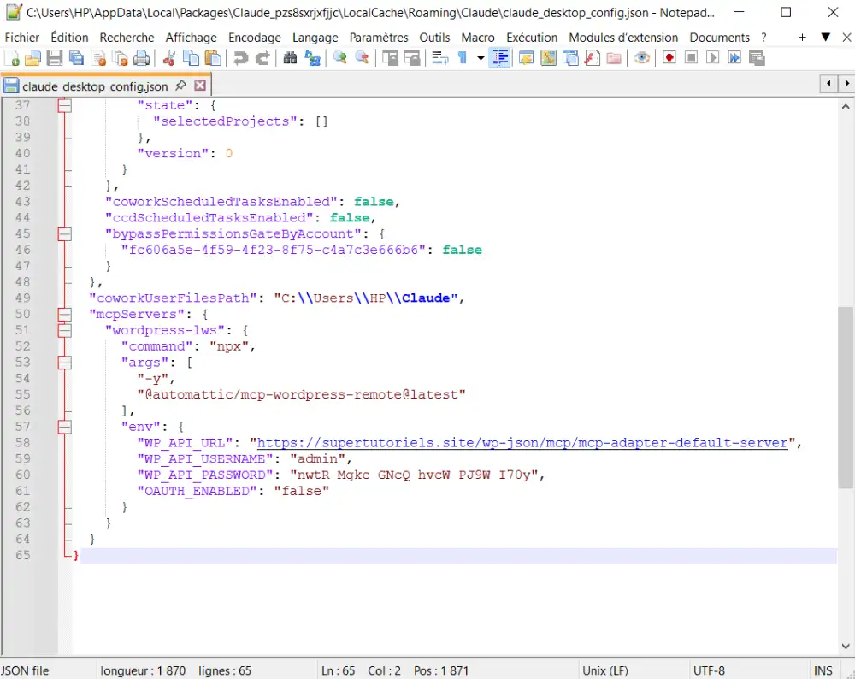Click the UTF-8 encoding status field

click(708, 670)
